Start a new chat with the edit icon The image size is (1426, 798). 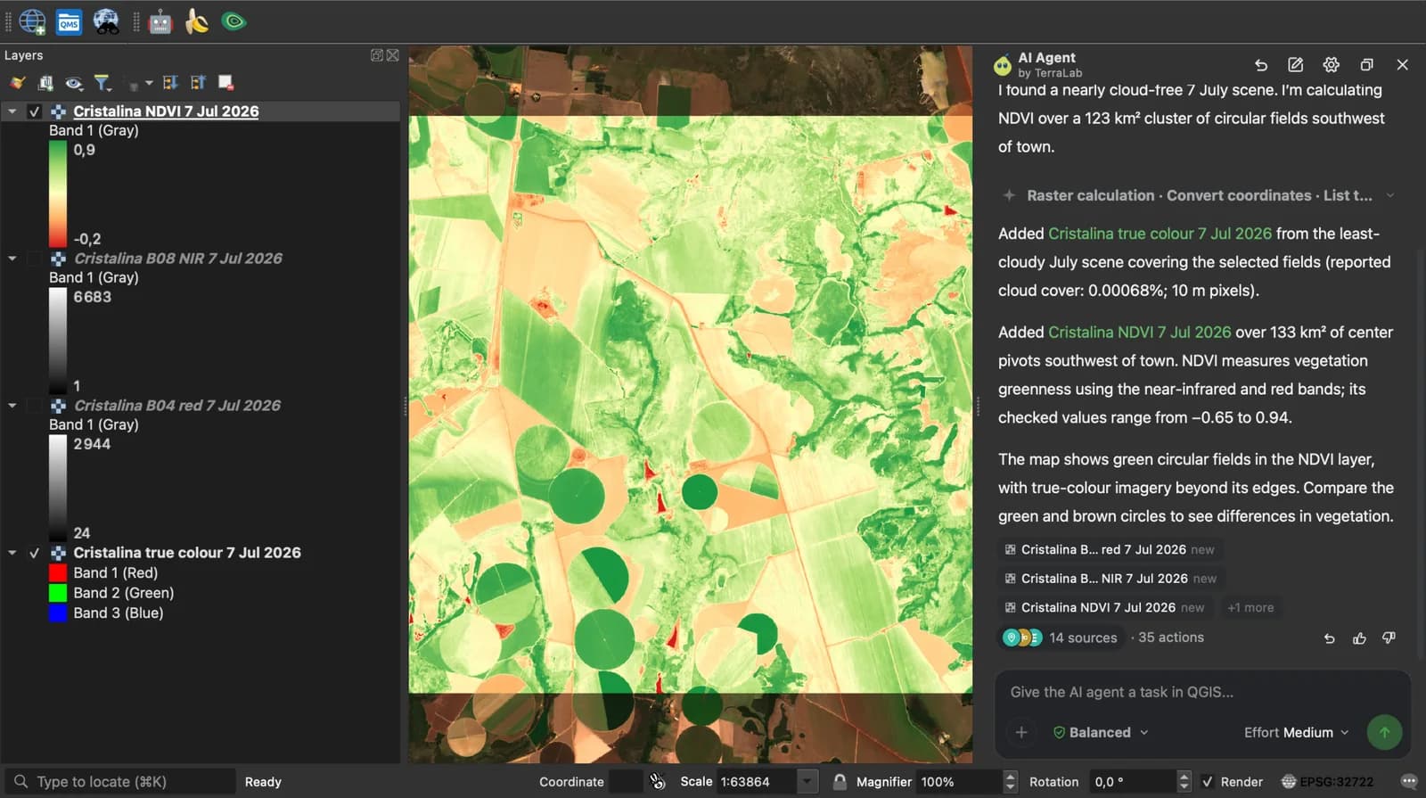click(1296, 64)
